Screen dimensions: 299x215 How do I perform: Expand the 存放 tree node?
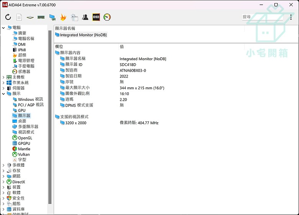click(x=3, y=171)
